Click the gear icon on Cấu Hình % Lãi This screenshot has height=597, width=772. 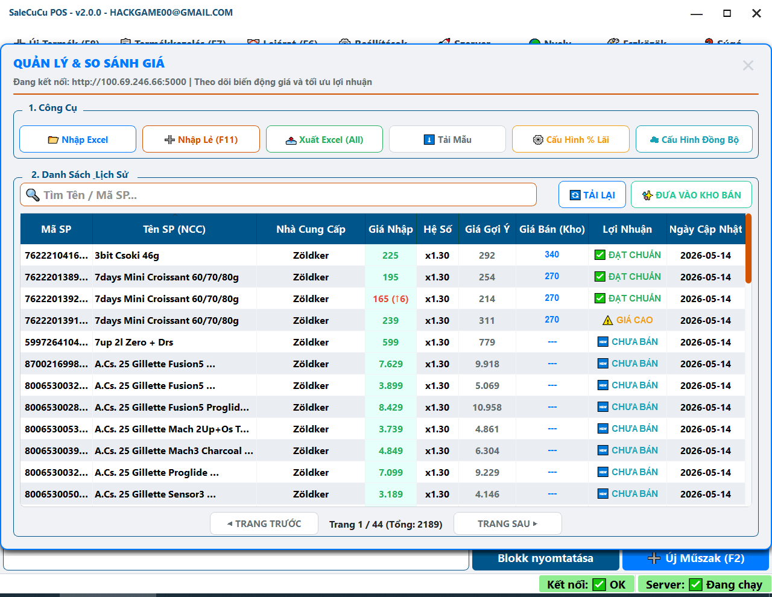pos(538,140)
